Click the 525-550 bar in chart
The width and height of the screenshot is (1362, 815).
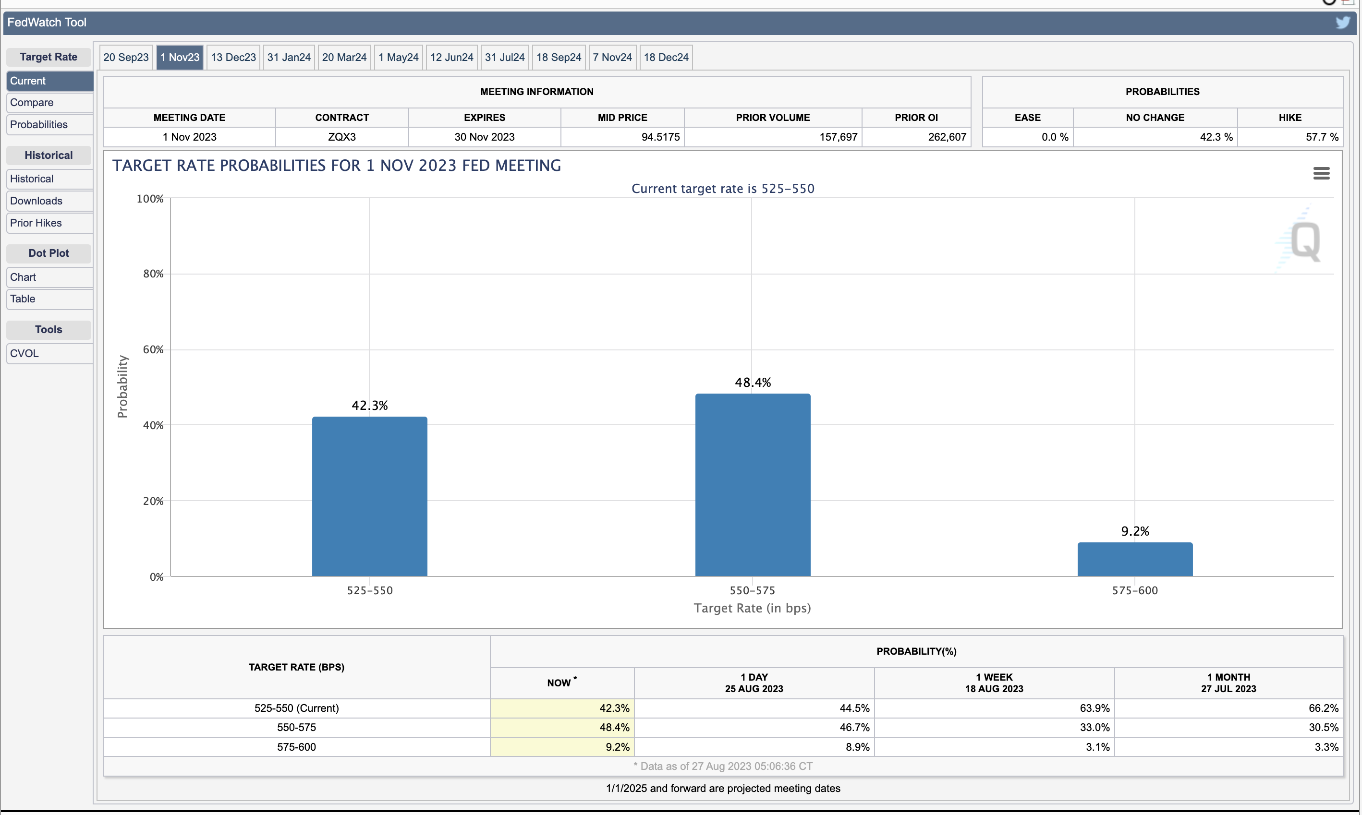click(x=369, y=496)
